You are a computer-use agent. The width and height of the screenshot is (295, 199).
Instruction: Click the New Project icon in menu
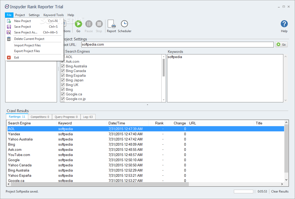[9, 21]
